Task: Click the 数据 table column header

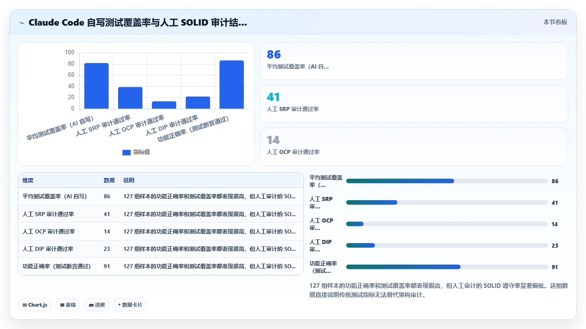Action: point(109,180)
